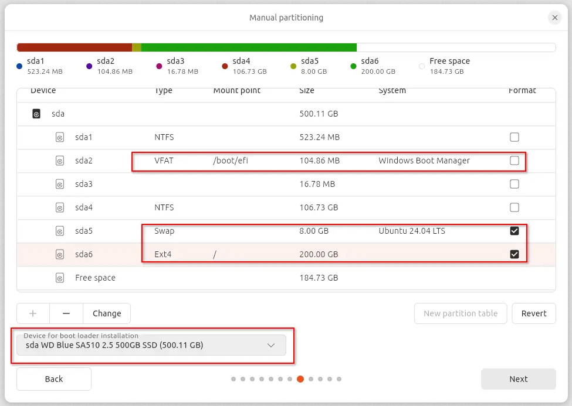Click the sda2 partition icon
The width and height of the screenshot is (572, 406).
coord(59,161)
